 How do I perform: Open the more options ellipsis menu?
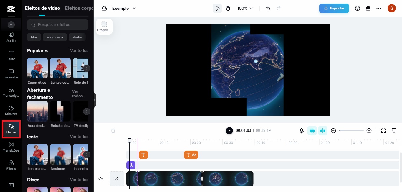[379, 8]
